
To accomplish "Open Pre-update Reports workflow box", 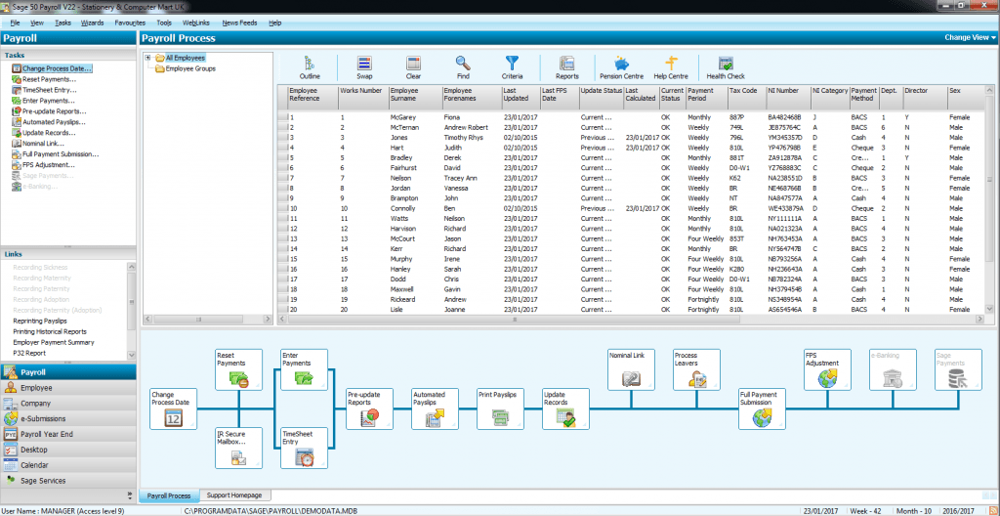I will click(370, 409).
